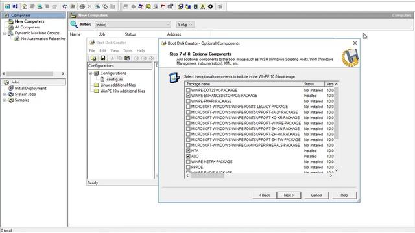Open Edit menu in Boot Disk Creator
Viewport: 415px width, 233px height.
102,50
